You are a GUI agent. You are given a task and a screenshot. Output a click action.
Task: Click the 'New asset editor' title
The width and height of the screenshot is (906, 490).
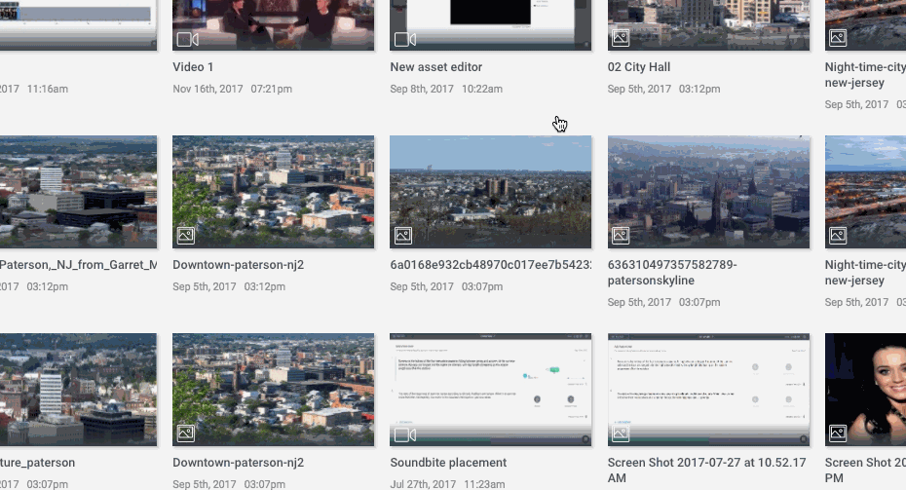(436, 67)
